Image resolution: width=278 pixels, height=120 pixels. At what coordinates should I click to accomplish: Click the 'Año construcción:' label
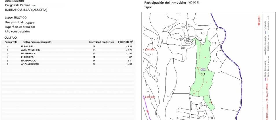pyautogui.click(x=17, y=31)
